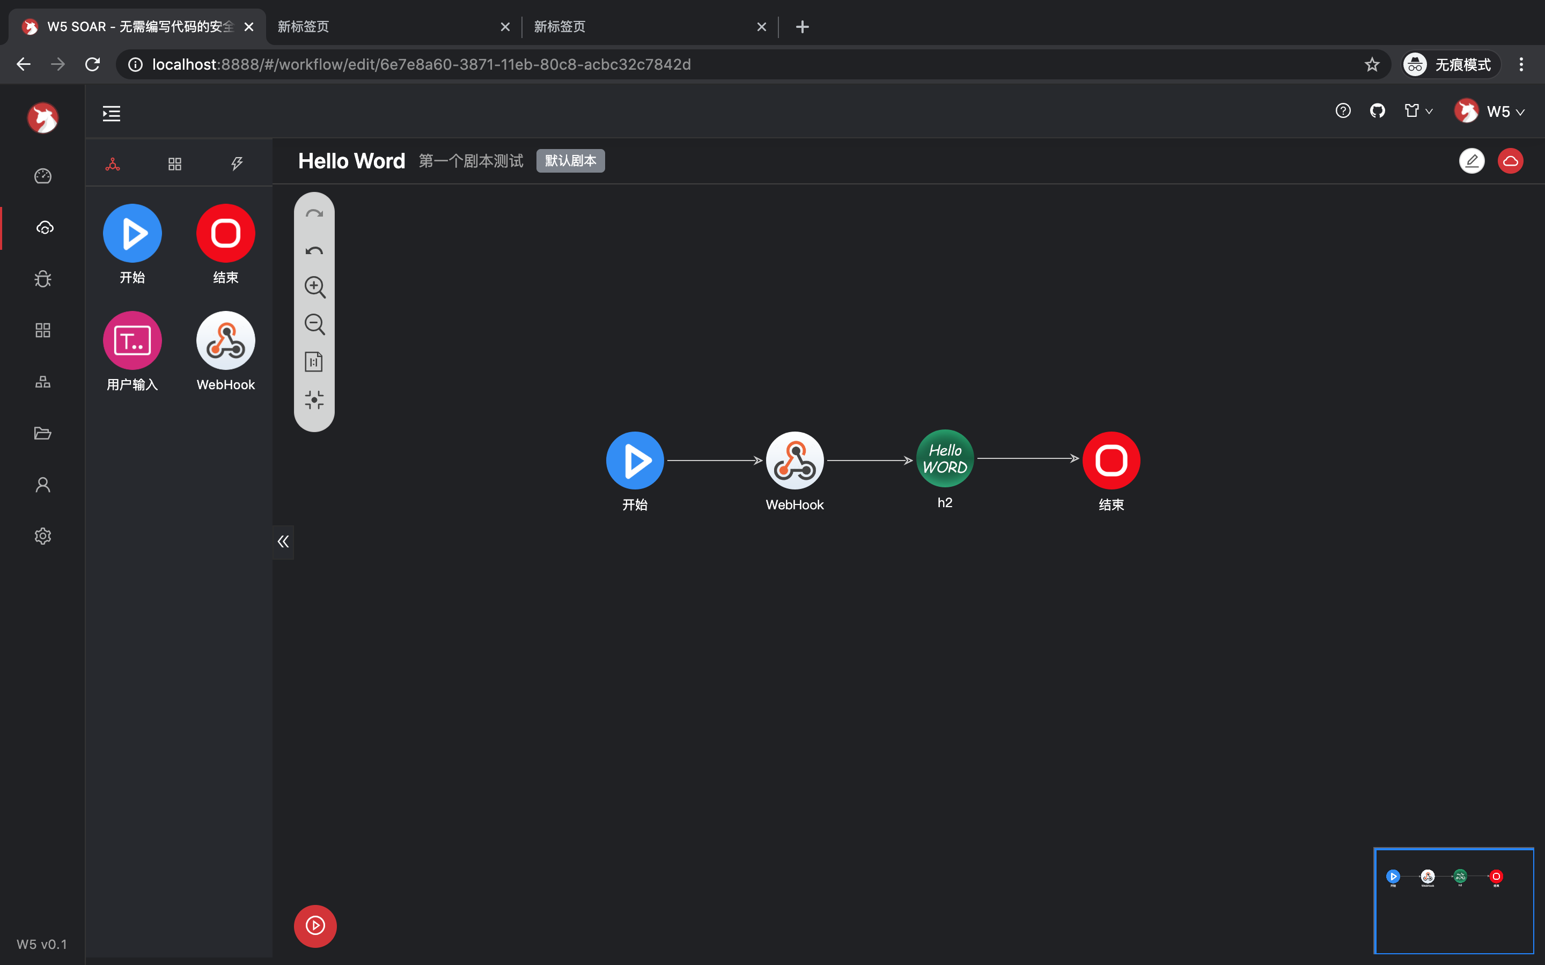This screenshot has width=1545, height=965.
Task: Select the 用户输入 node in palette
Action: [132, 341]
